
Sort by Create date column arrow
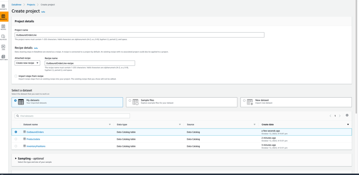(348, 125)
